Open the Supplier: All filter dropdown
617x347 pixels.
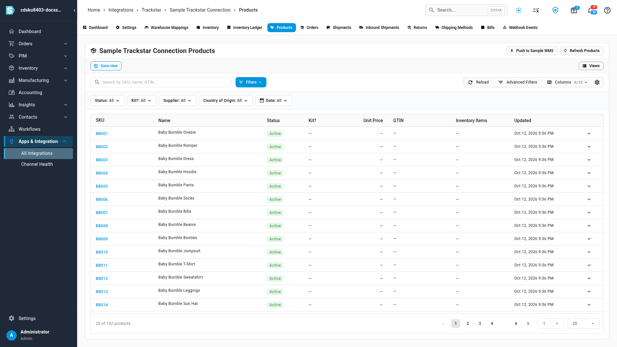coord(177,101)
